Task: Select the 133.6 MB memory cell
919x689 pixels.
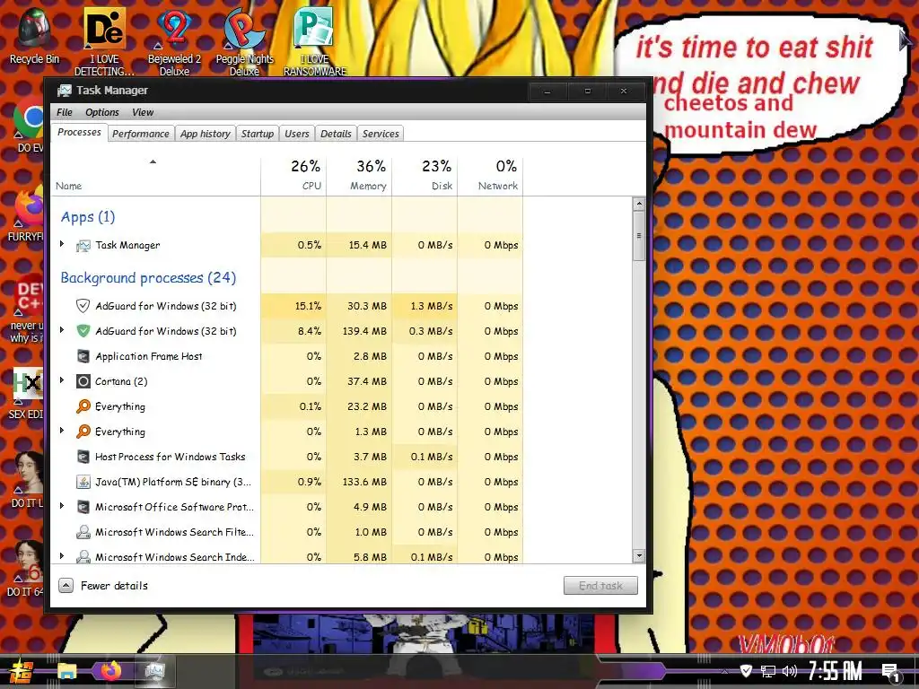Action: 359,482
